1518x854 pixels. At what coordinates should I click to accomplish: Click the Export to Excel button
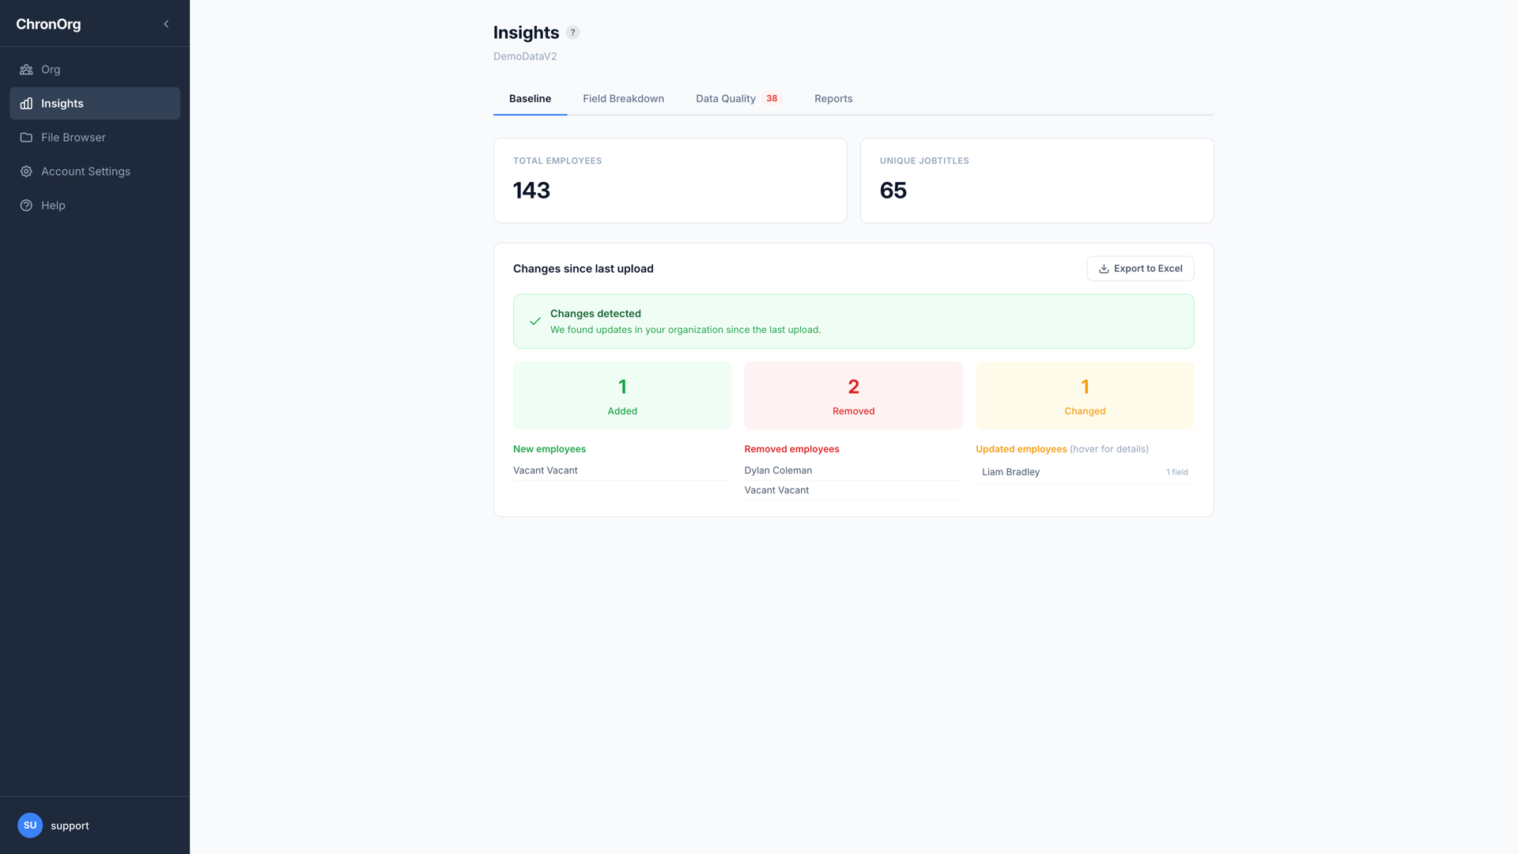[x=1140, y=269]
